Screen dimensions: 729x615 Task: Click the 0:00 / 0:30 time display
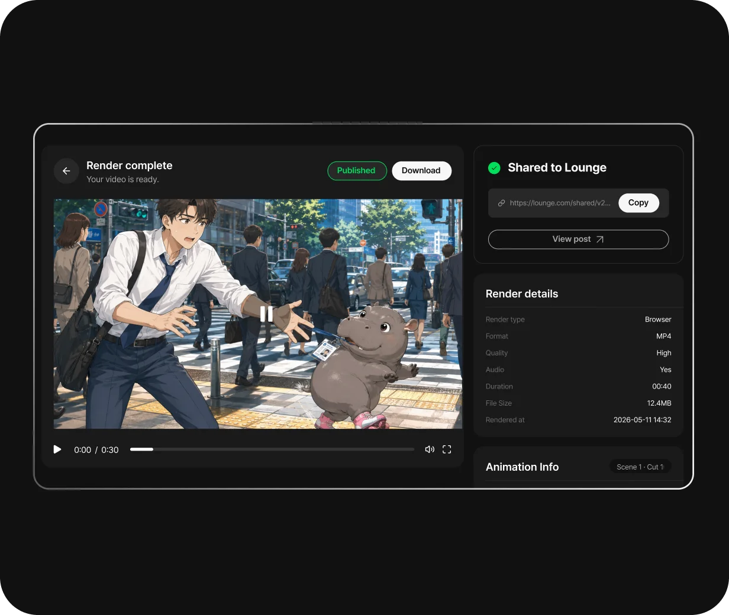[x=96, y=450]
